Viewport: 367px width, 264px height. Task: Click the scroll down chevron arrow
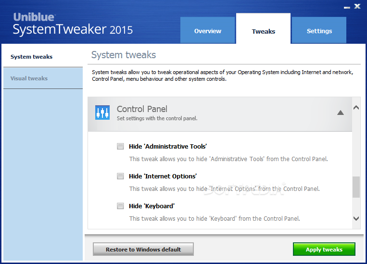[356, 218]
